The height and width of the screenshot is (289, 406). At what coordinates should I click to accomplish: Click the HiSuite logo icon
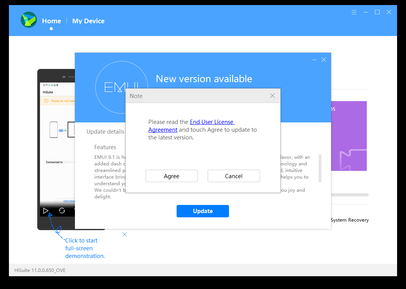[x=29, y=20]
